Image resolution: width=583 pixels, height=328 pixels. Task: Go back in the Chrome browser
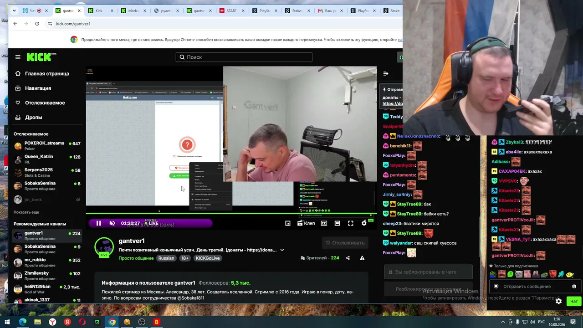pos(15,24)
